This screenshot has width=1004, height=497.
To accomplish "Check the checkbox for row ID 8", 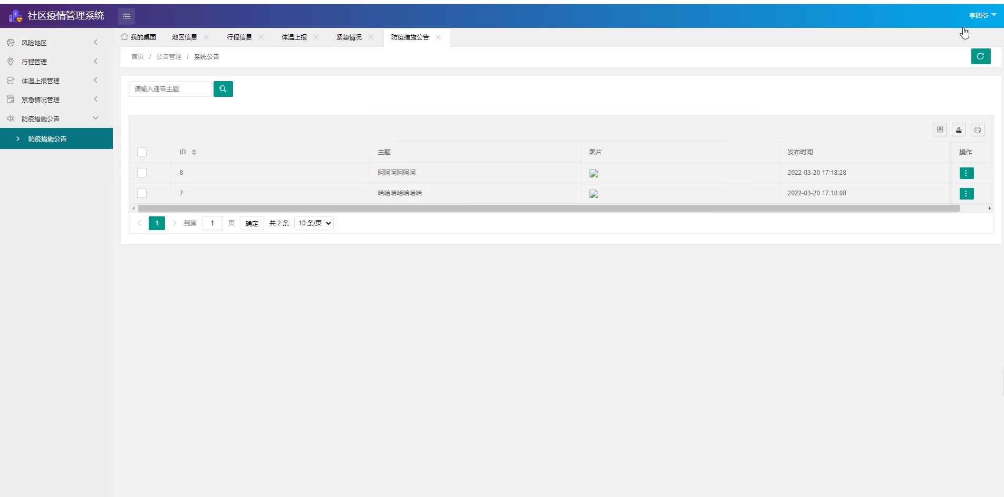I will click(142, 173).
